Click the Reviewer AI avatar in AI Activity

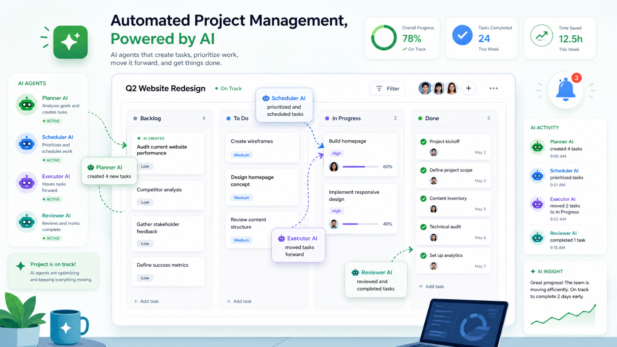click(537, 238)
